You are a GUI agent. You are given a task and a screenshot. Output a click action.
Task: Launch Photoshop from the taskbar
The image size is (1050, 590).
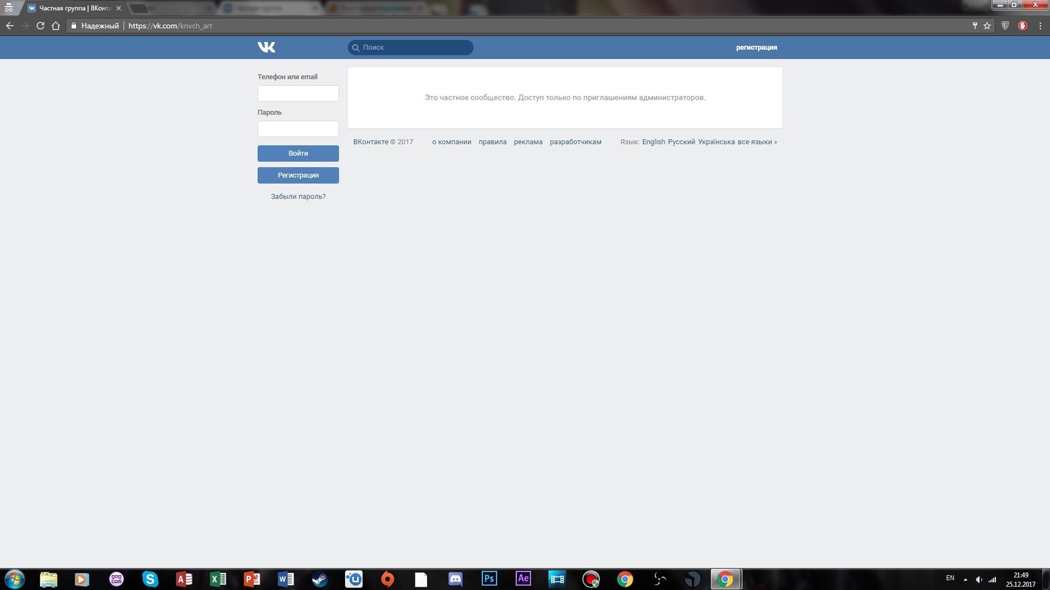489,579
